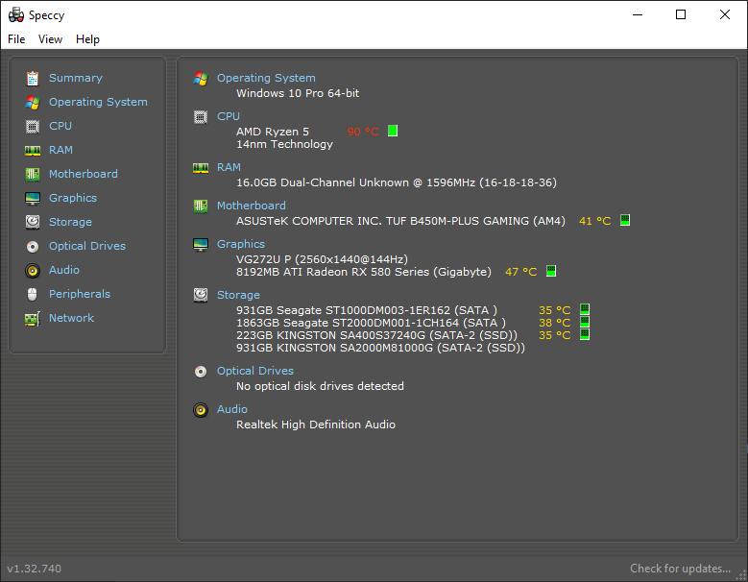This screenshot has height=582, width=748.
Task: Click the Optical Drives disc icon in main panel
Action: coord(201,371)
